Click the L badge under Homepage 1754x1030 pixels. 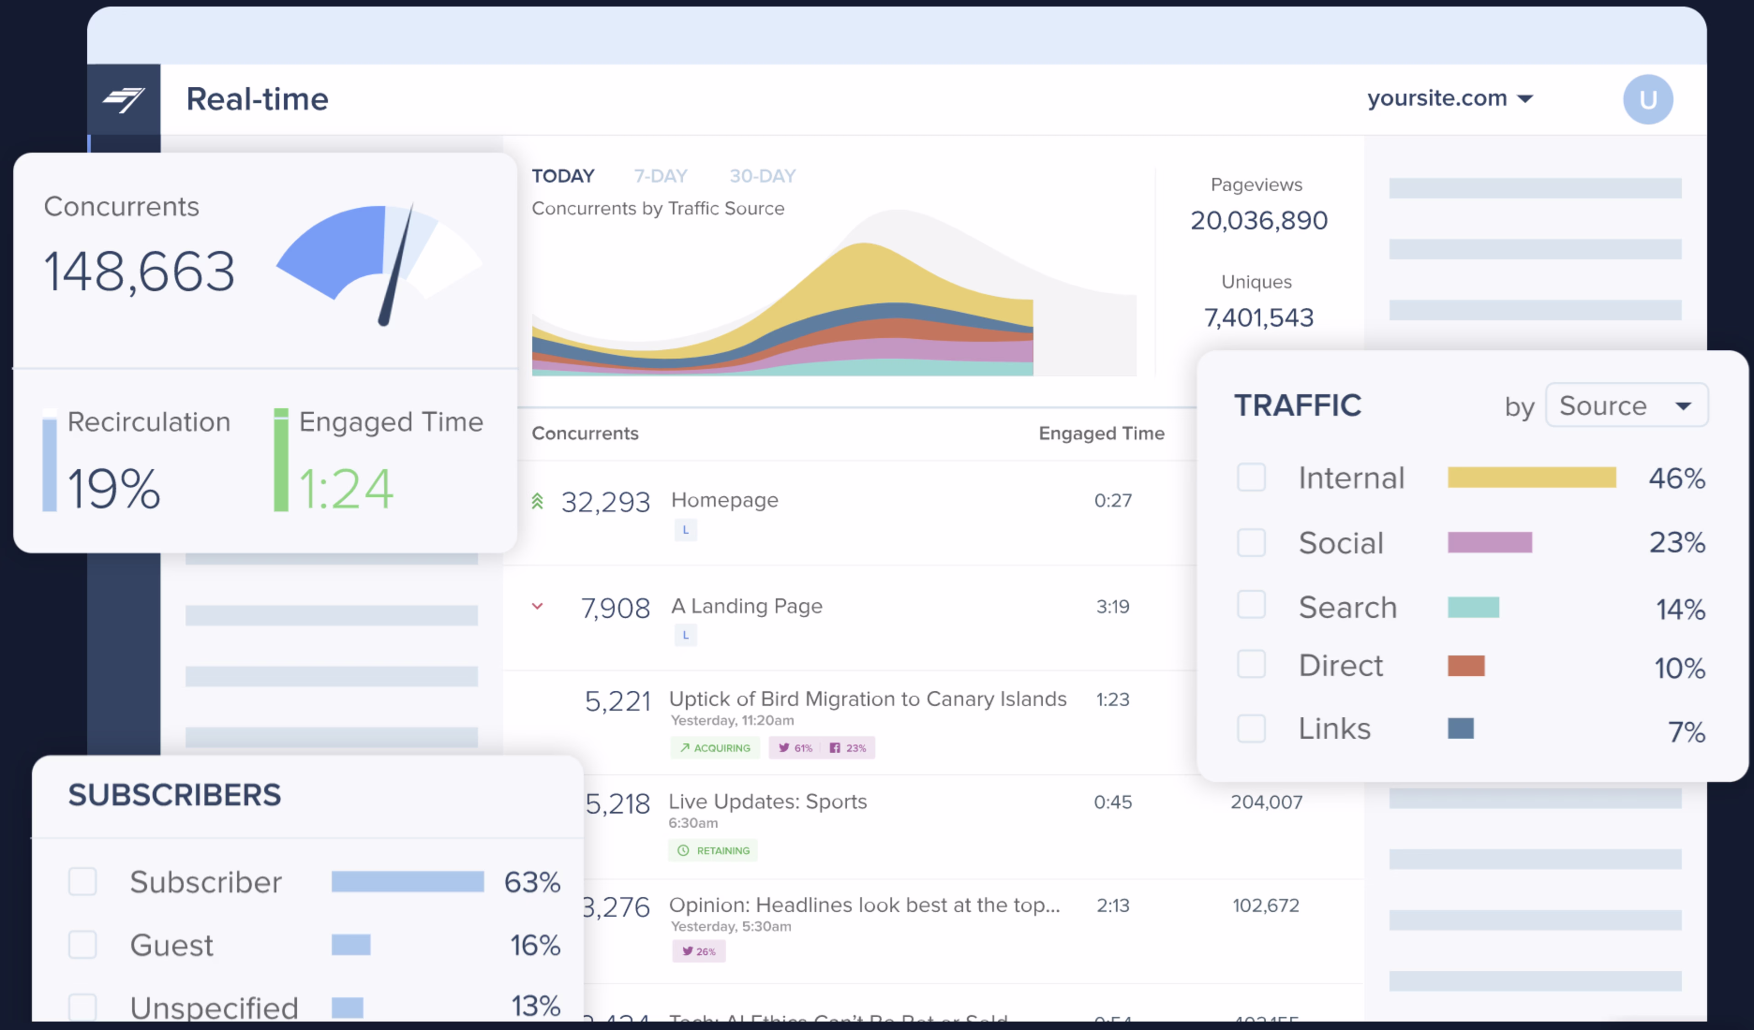point(686,530)
